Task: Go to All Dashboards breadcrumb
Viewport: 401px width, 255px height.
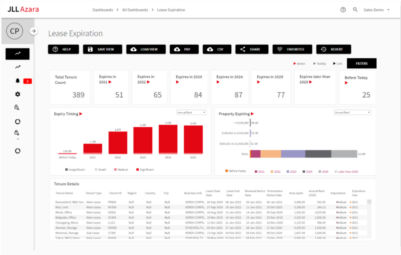Action: pos(135,10)
